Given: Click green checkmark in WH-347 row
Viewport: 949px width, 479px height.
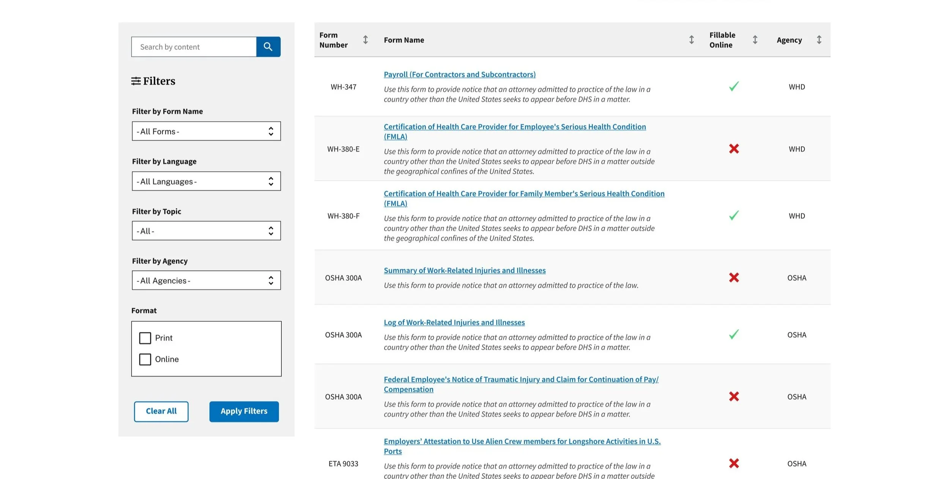Looking at the screenshot, I should click(733, 87).
